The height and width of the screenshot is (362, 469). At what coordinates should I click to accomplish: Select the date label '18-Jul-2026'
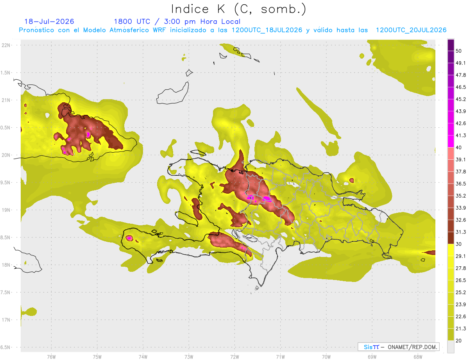click(x=49, y=21)
